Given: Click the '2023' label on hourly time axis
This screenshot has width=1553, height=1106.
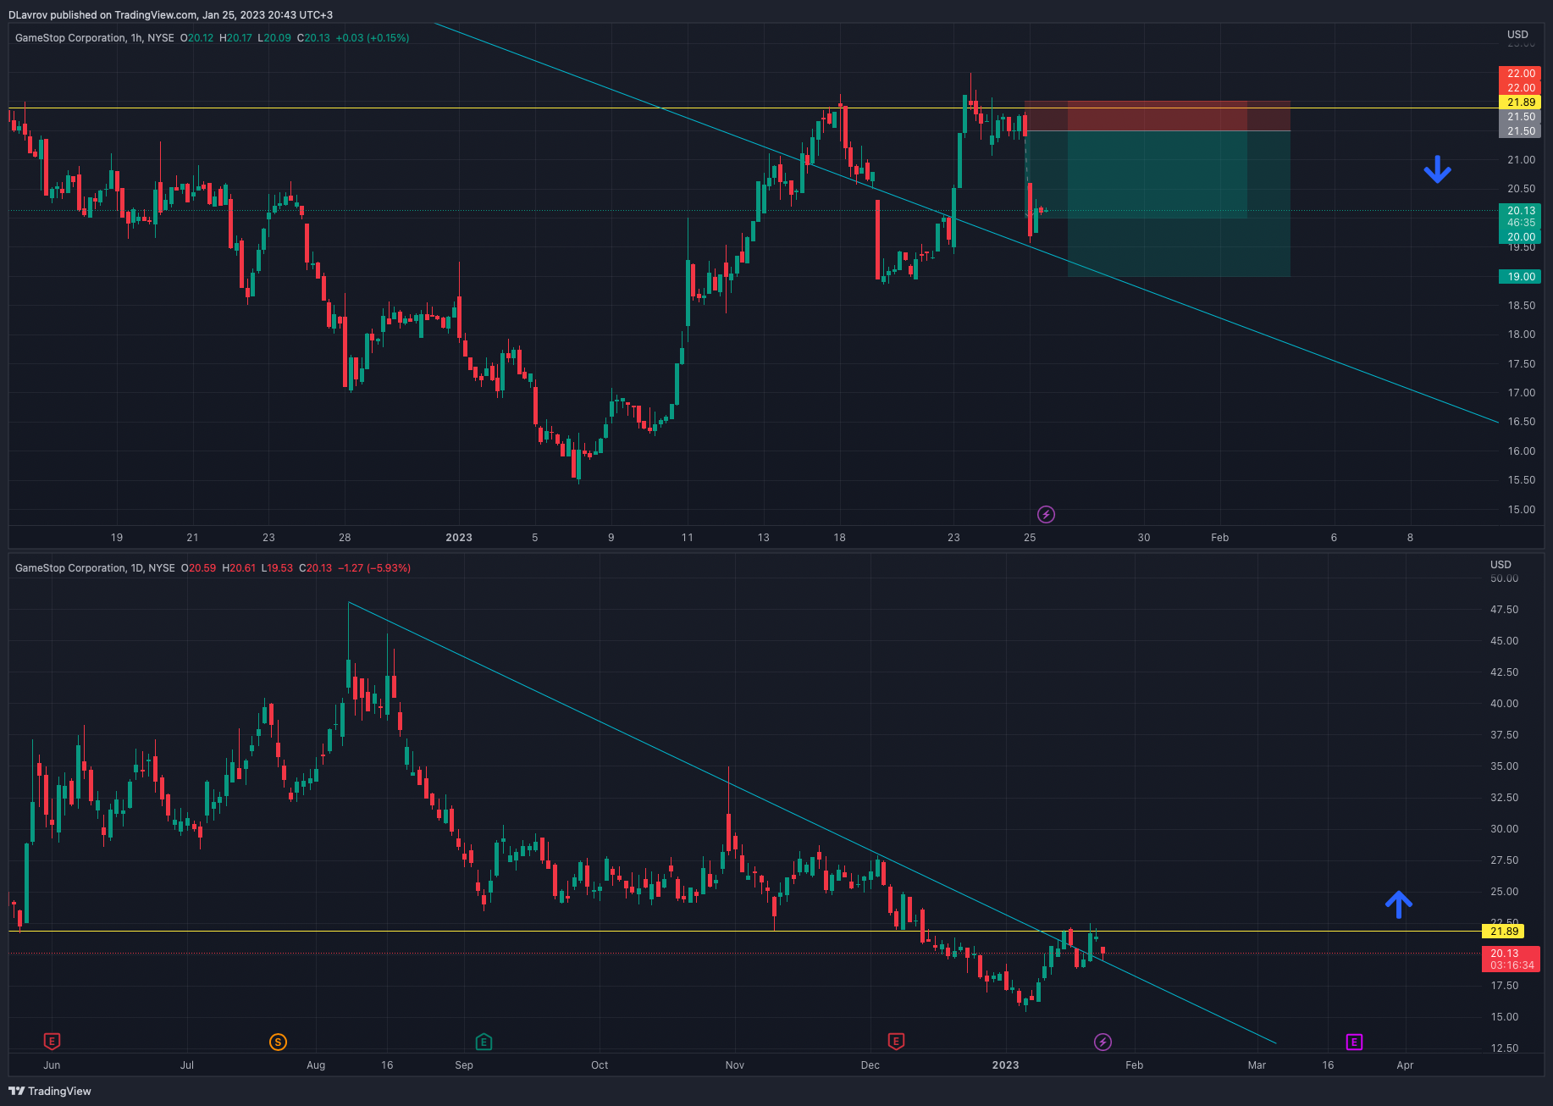Looking at the screenshot, I should point(459,538).
